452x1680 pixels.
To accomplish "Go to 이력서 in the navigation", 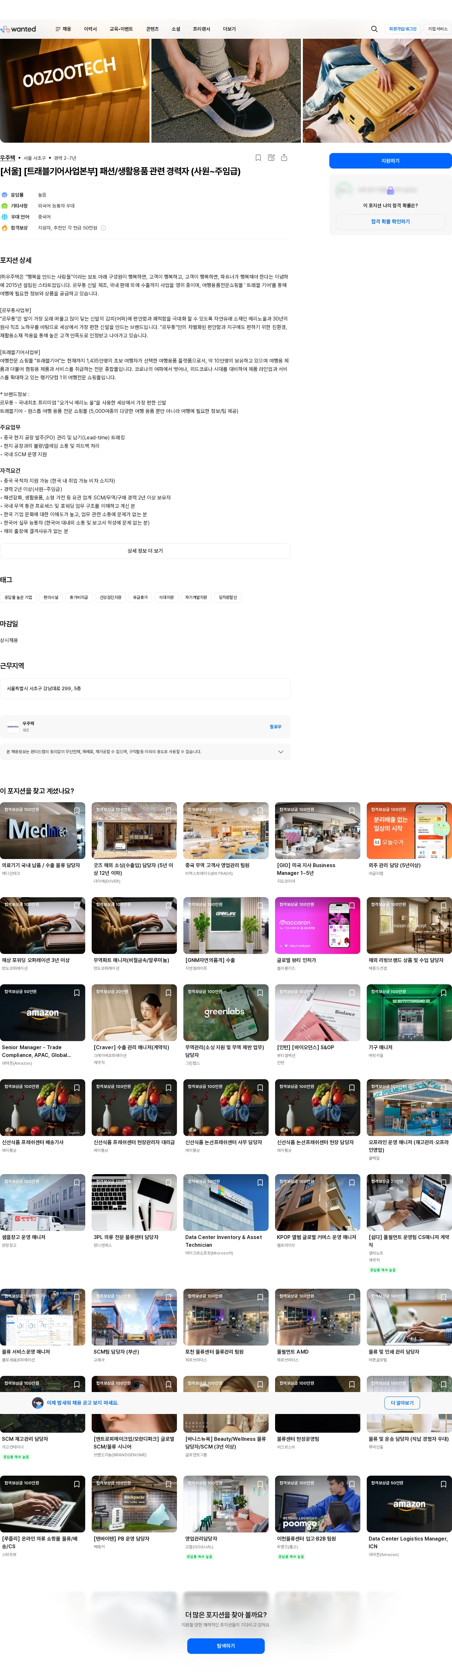I will (x=90, y=29).
